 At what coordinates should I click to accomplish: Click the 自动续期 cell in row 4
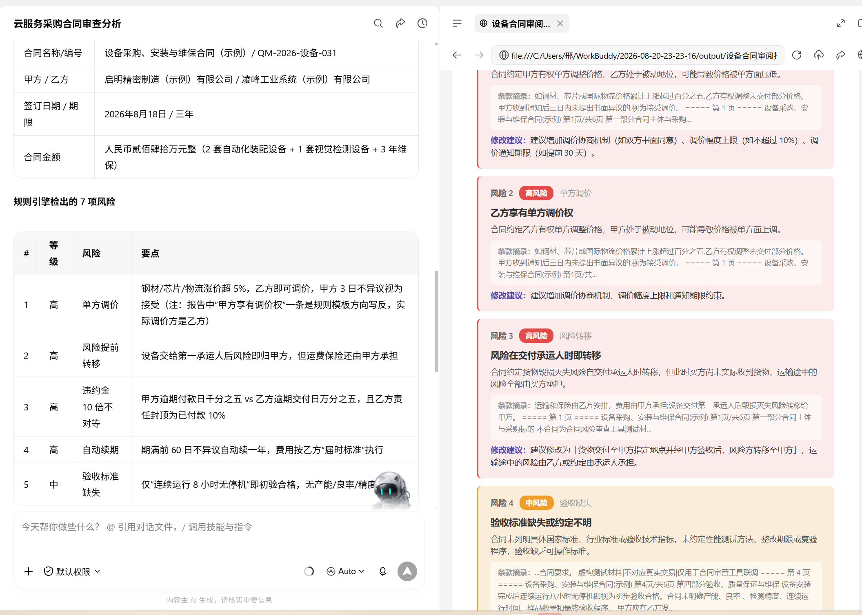tap(101, 450)
